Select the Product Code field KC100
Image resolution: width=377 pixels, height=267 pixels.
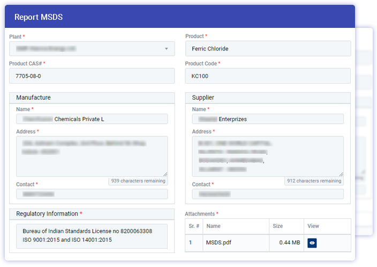tap(268, 76)
